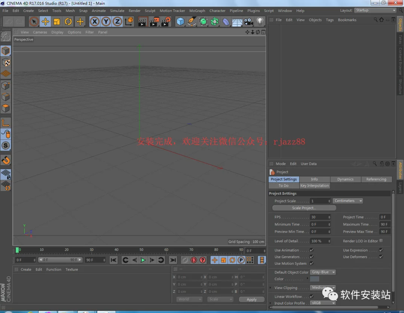Open the MoGraph menu
The height and width of the screenshot is (313, 404).
(197, 10)
